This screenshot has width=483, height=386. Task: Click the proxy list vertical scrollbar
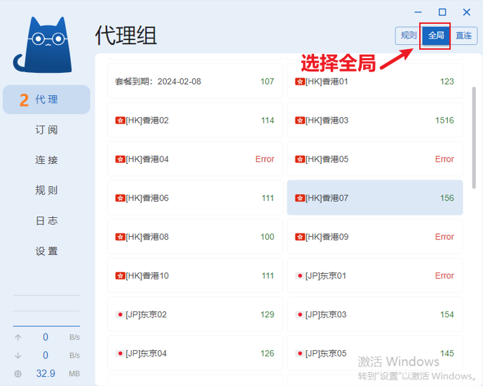475,140
